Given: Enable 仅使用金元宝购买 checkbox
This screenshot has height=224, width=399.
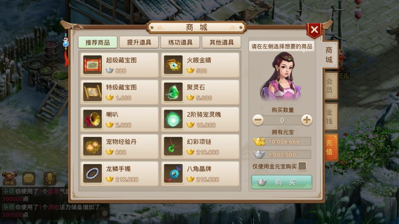Looking at the screenshot, I should (x=302, y=166).
